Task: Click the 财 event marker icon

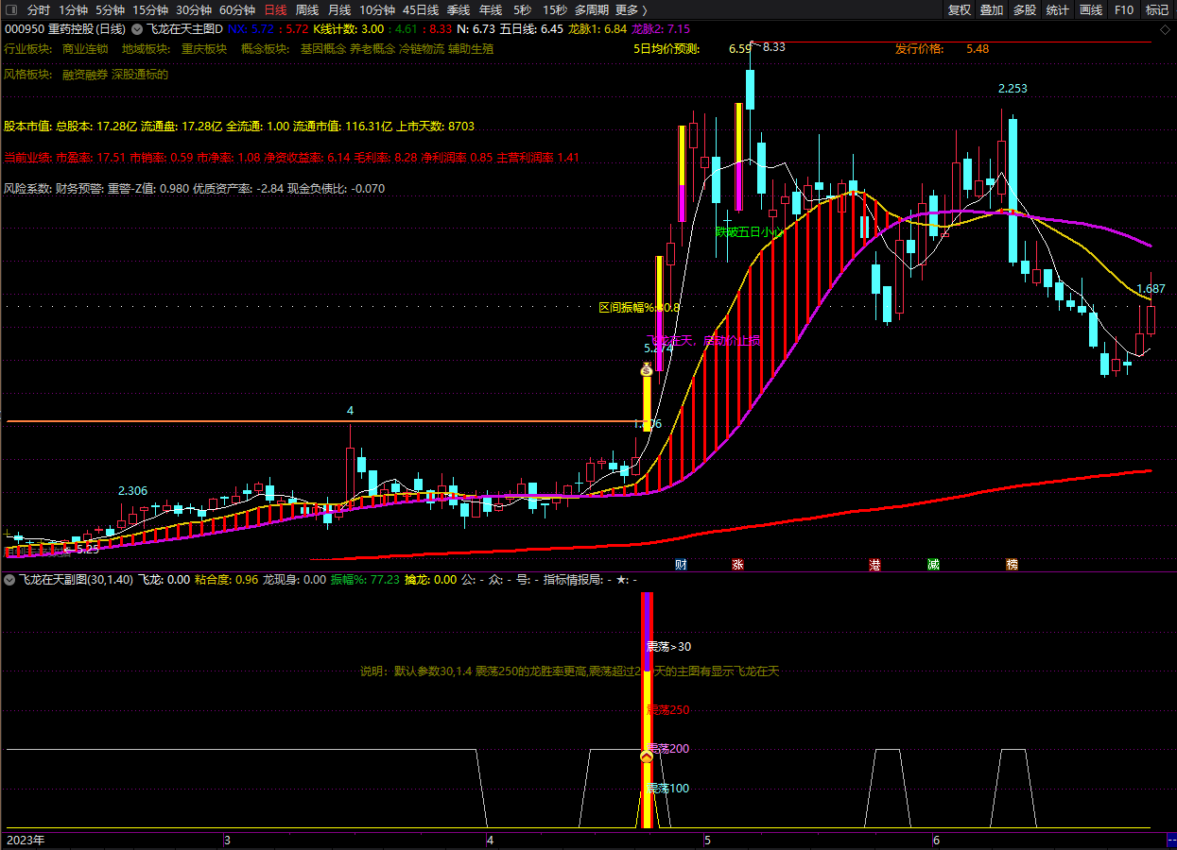Action: [681, 565]
